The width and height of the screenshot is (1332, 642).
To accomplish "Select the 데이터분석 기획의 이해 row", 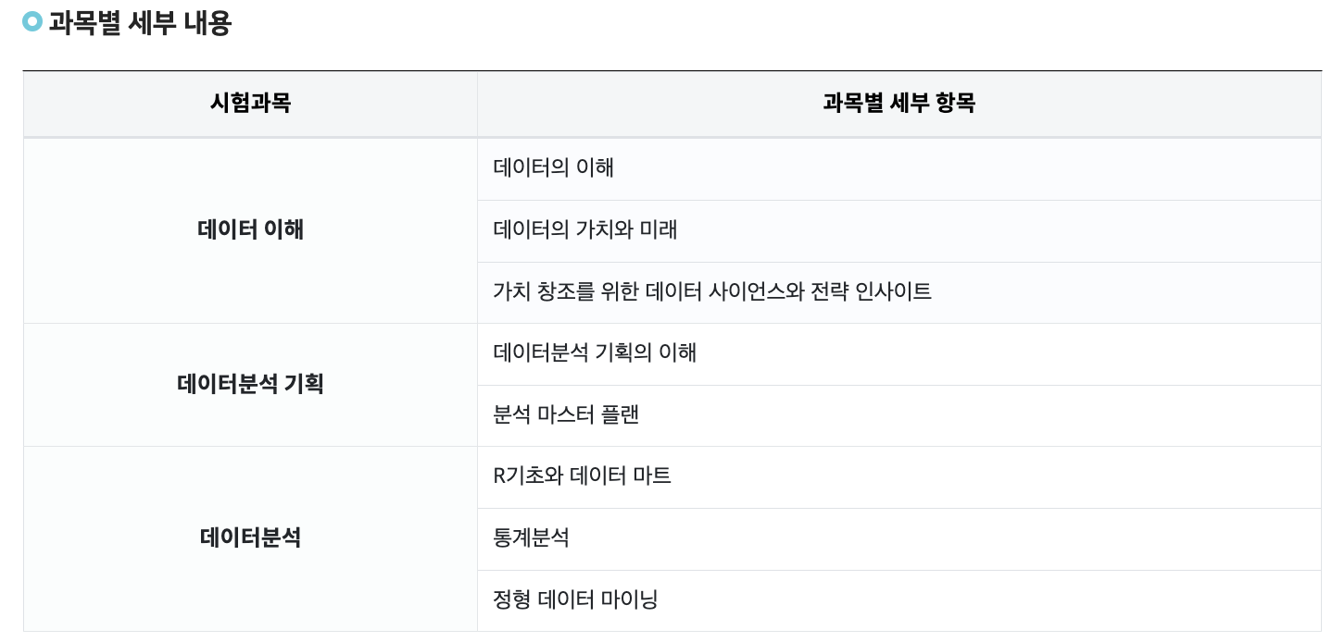I will (x=898, y=353).
